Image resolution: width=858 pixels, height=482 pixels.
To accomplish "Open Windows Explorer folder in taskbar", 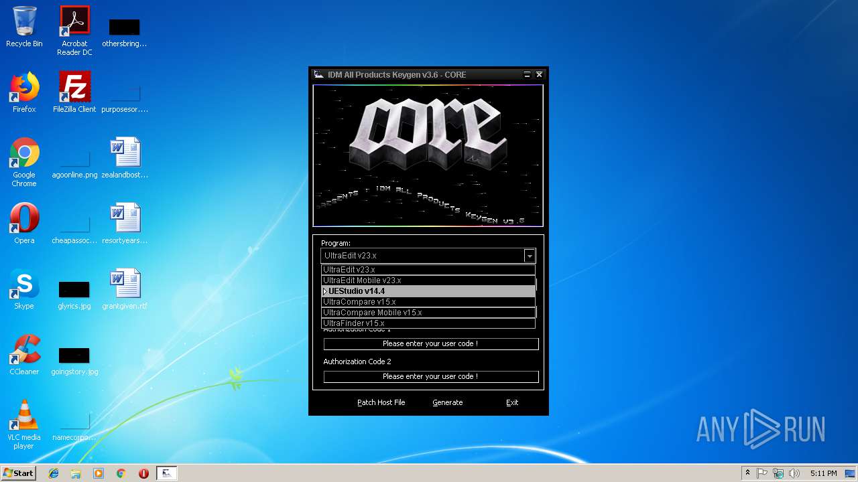I will pyautogui.click(x=76, y=473).
